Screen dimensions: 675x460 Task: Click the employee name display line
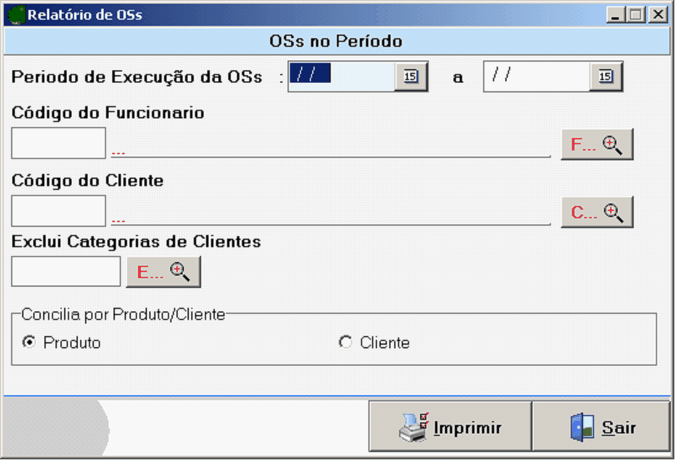tap(330, 149)
